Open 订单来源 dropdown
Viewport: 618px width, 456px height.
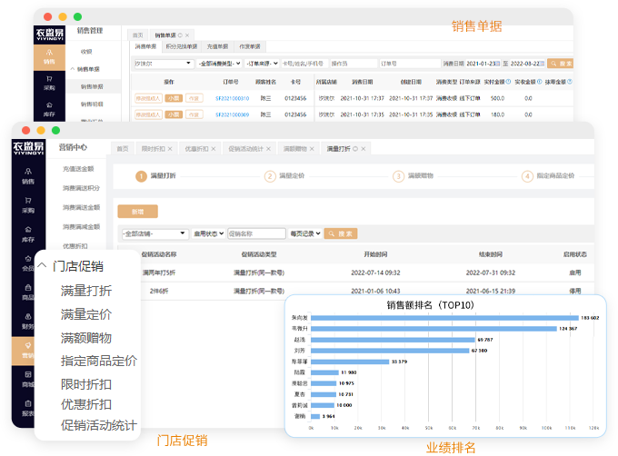point(262,64)
